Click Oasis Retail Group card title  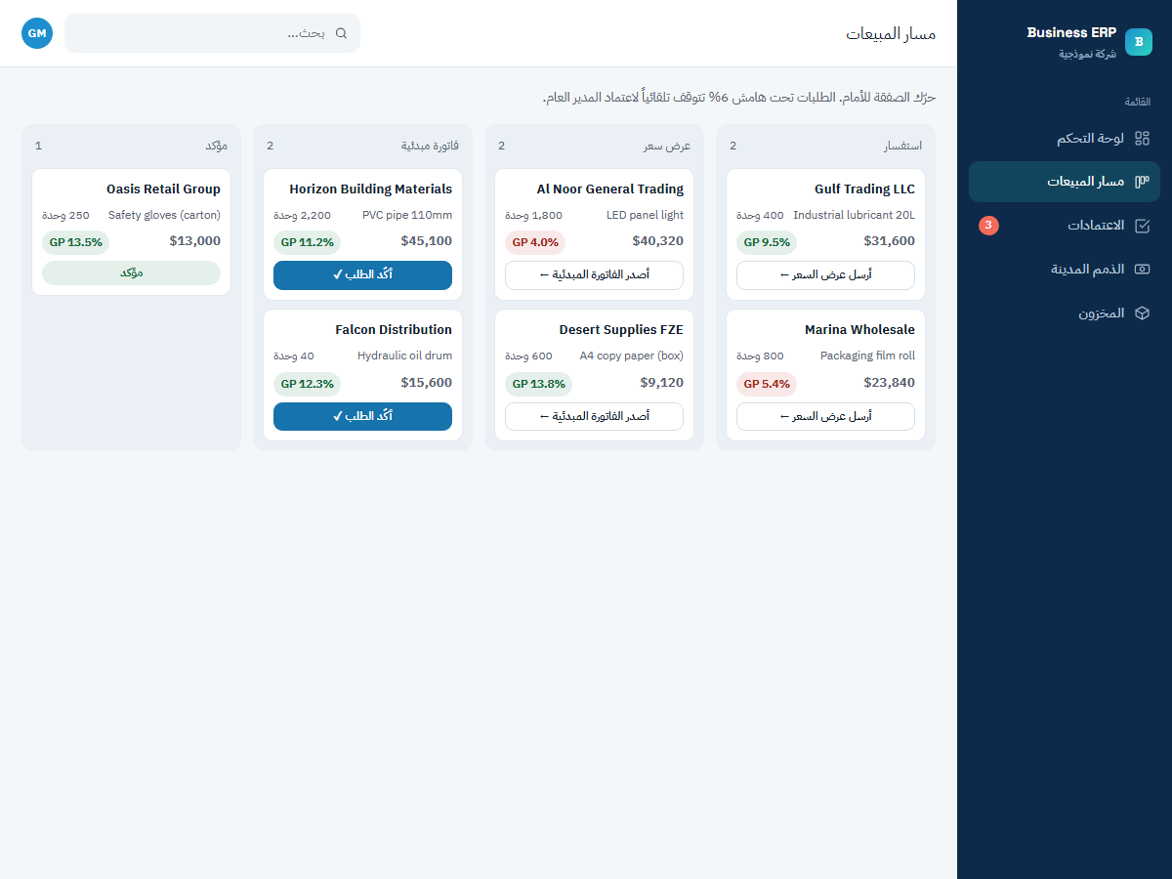[x=163, y=189]
